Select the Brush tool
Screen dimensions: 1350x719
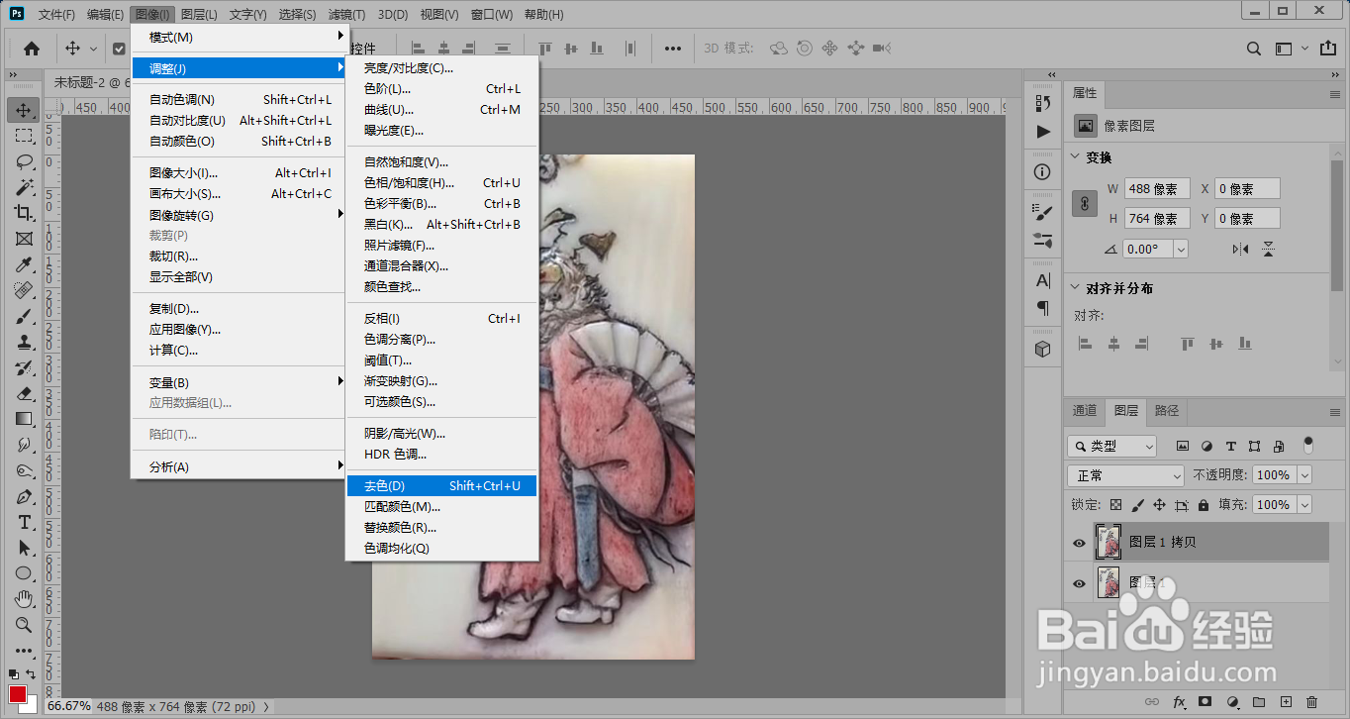point(24,316)
